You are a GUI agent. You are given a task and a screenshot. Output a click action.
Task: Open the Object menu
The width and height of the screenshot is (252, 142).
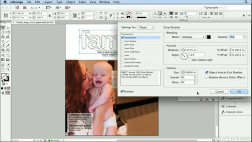click(71, 2)
